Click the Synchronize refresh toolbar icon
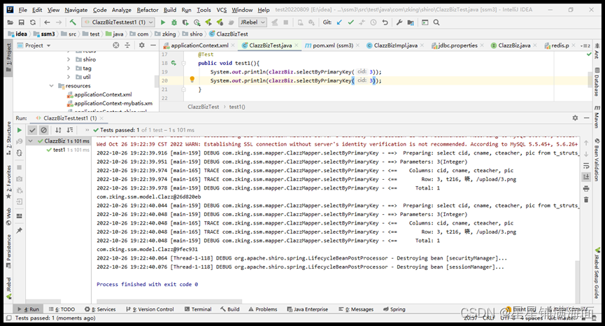The width and height of the screenshot is (605, 326). coord(33,22)
